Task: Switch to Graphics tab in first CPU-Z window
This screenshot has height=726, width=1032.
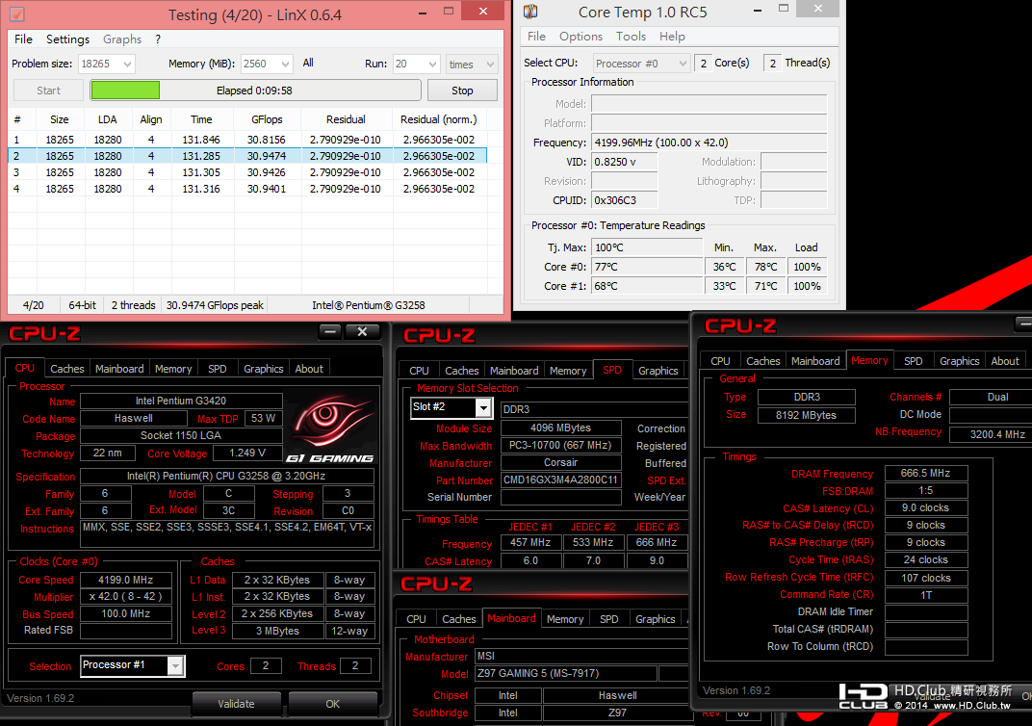Action: click(x=263, y=369)
